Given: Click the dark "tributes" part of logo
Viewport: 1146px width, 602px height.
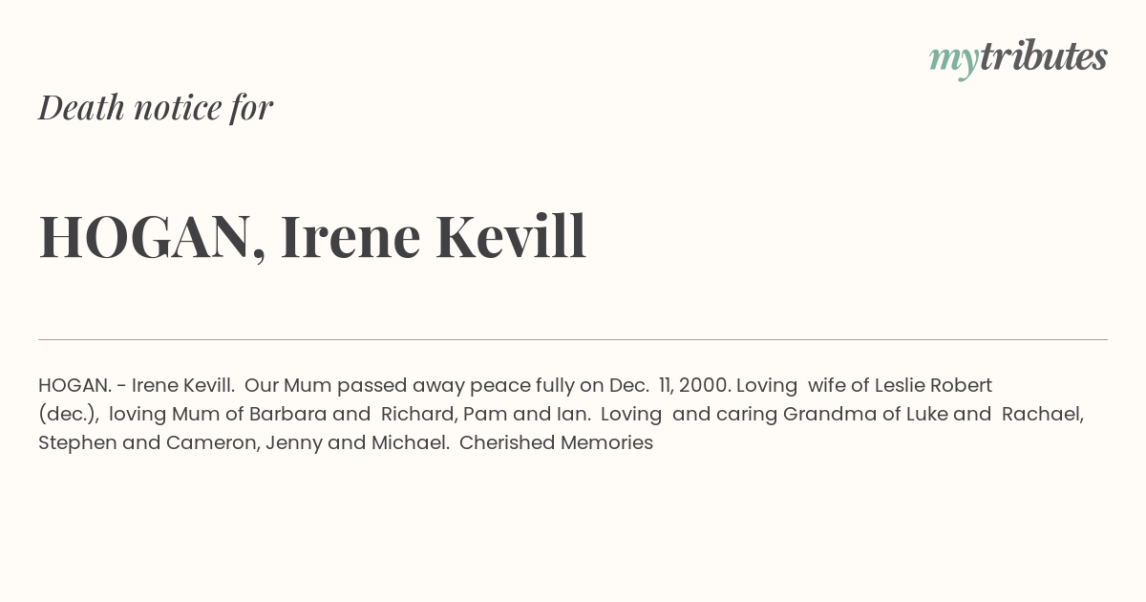Looking at the screenshot, I should [1044, 57].
